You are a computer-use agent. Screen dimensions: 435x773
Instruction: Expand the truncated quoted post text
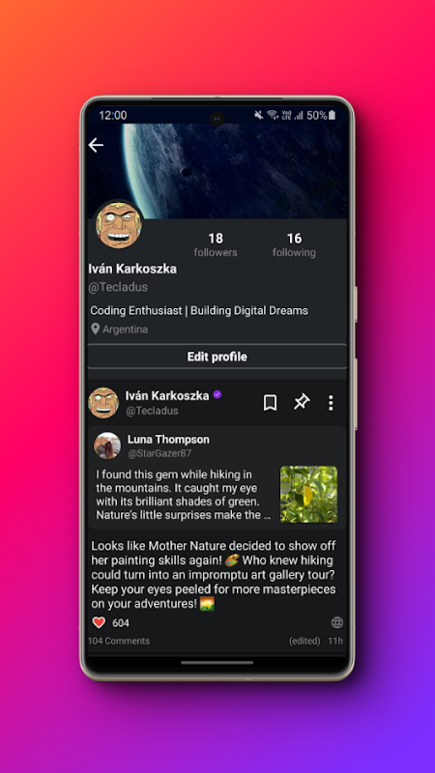184,495
